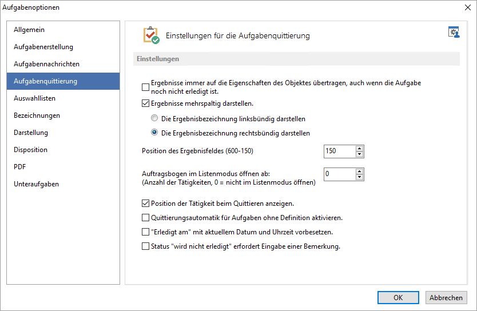The image size is (477, 311).
Task: Toggle 'Position der Tätigkeit beim Quittieren anzeigen'
Action: click(145, 204)
